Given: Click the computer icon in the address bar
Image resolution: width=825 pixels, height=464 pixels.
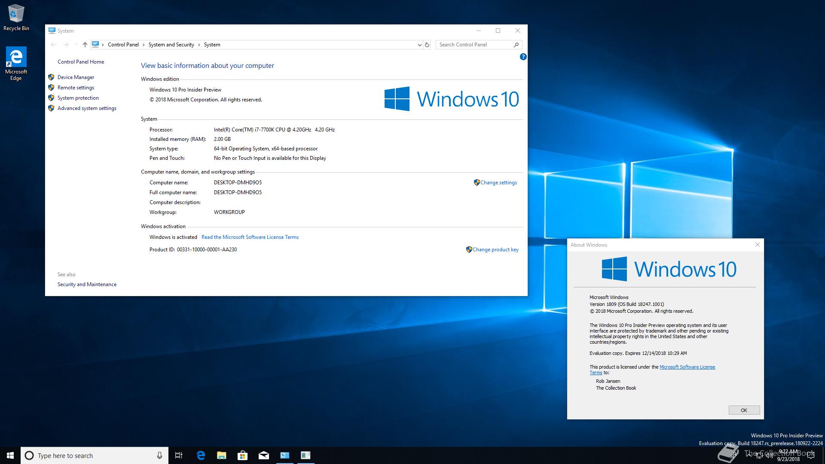Looking at the screenshot, I should 95,44.
